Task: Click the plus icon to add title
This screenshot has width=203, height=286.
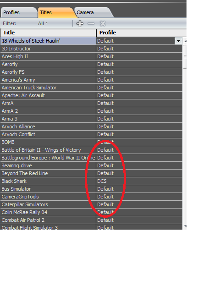Action: click(x=80, y=23)
